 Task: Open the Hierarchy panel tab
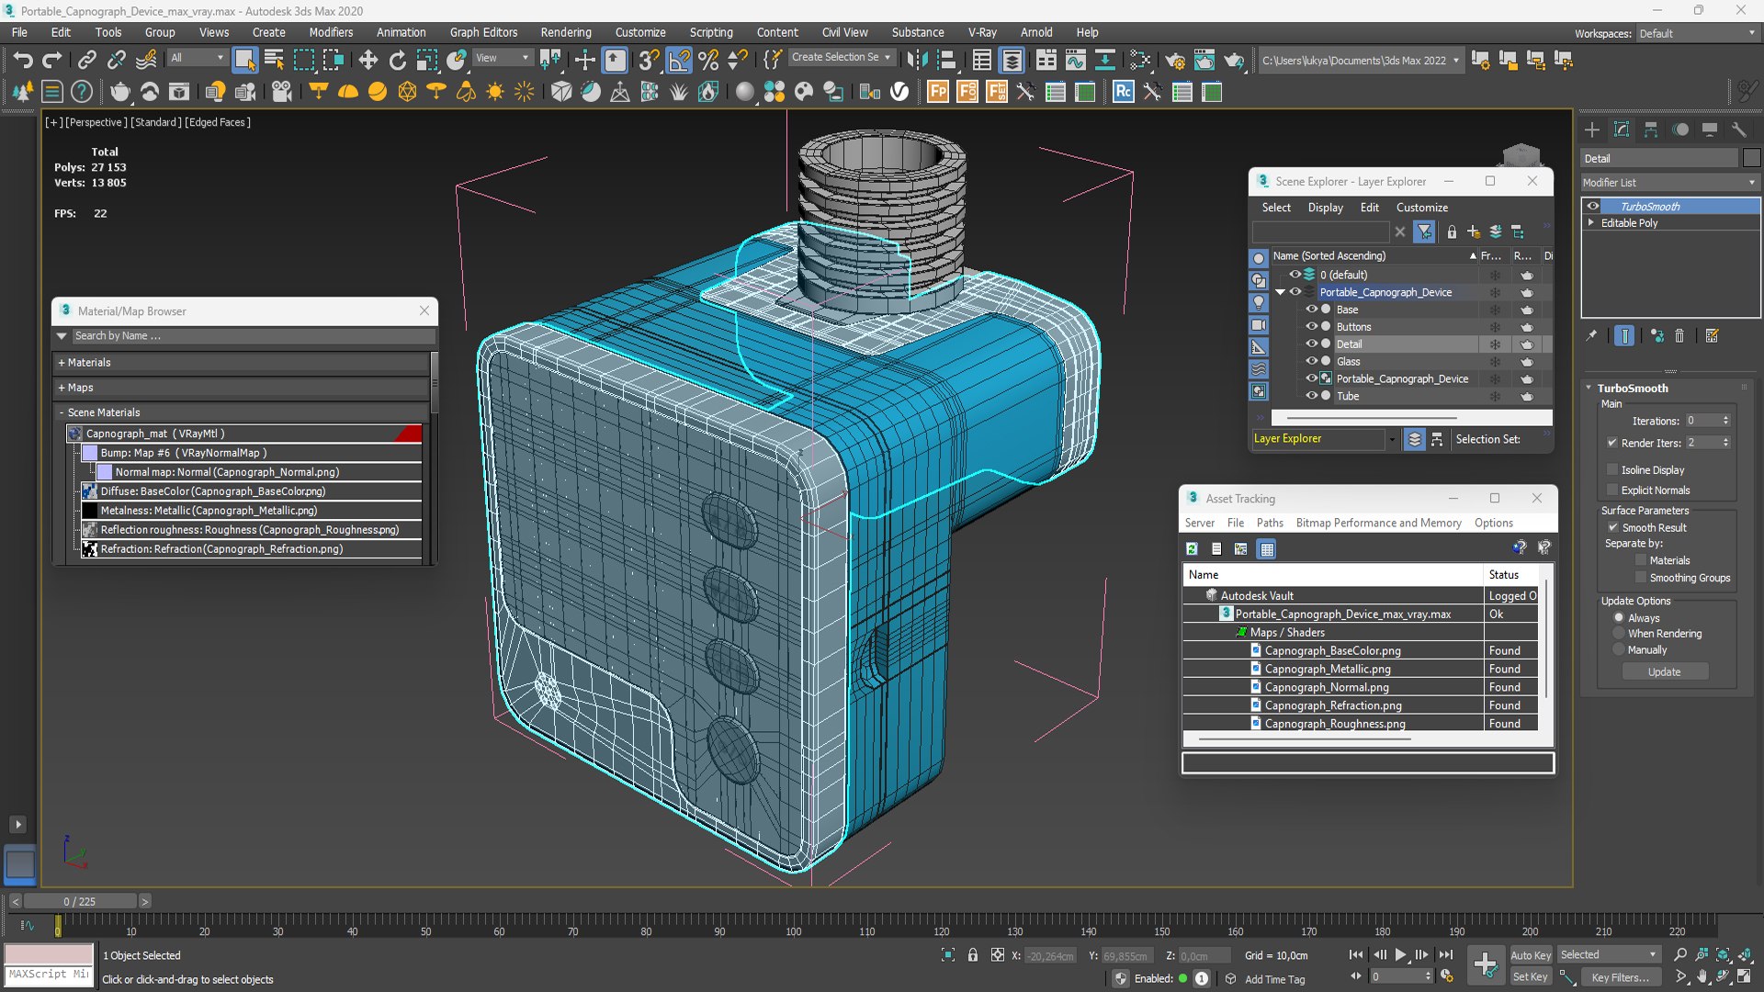tap(1651, 130)
